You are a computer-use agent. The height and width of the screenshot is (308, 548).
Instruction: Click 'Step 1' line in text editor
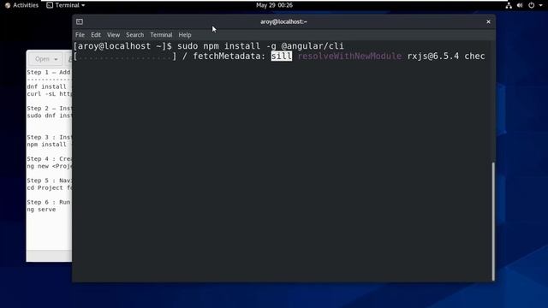pos(49,72)
